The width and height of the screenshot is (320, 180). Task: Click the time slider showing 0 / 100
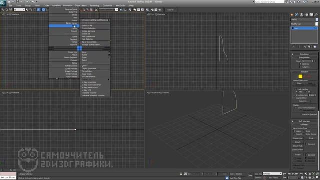(13, 170)
